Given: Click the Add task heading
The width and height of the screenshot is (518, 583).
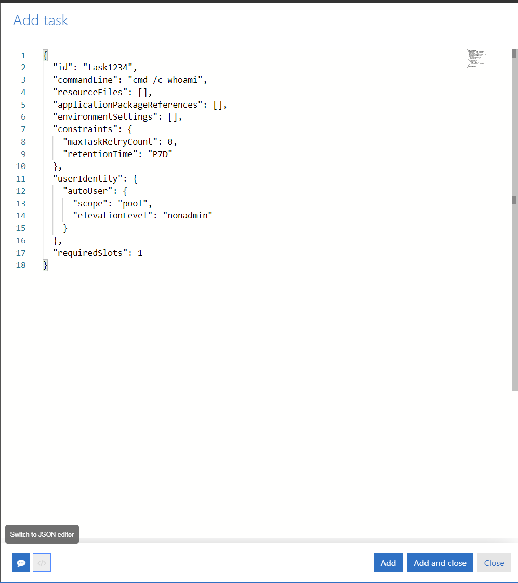Looking at the screenshot, I should pos(40,20).
